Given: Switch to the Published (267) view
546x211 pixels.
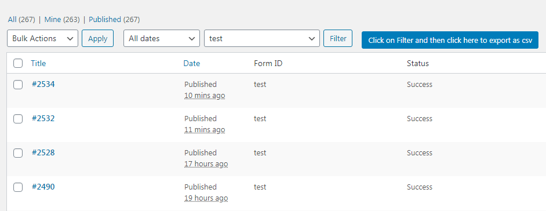Looking at the screenshot, I should click(x=114, y=20).
